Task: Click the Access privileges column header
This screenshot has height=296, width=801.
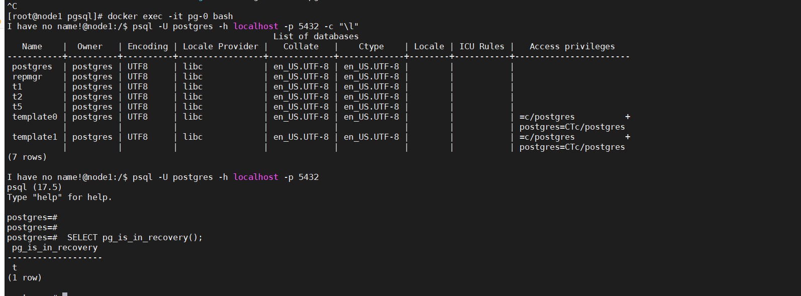Action: click(572, 46)
